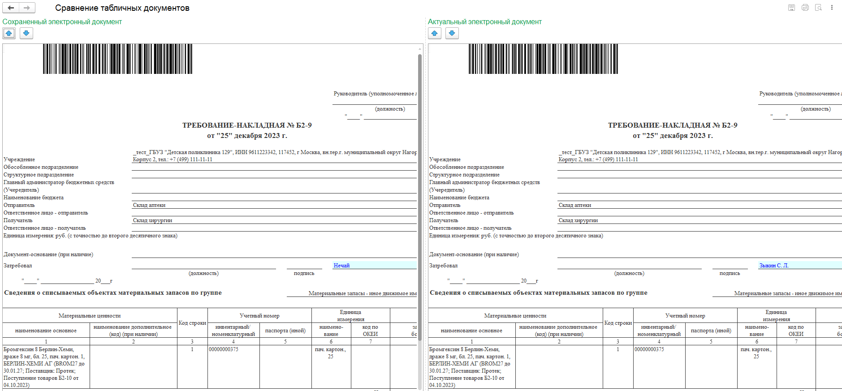Previous difference arrow in saved document pane
The height and width of the screenshot is (391, 842).
click(x=9, y=33)
